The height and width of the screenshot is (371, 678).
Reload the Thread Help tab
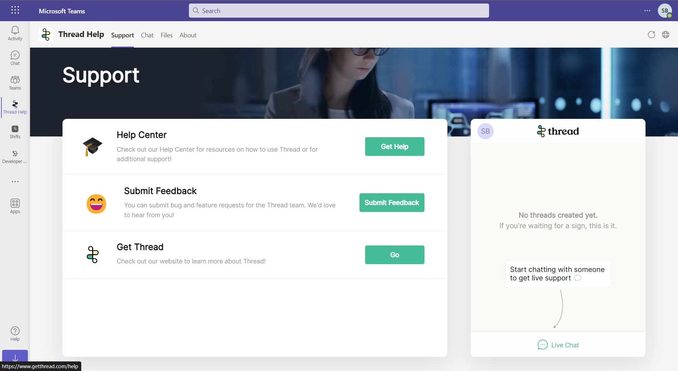[x=652, y=35]
